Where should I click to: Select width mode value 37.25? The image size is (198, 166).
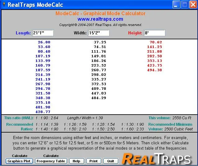click(x=100, y=42)
